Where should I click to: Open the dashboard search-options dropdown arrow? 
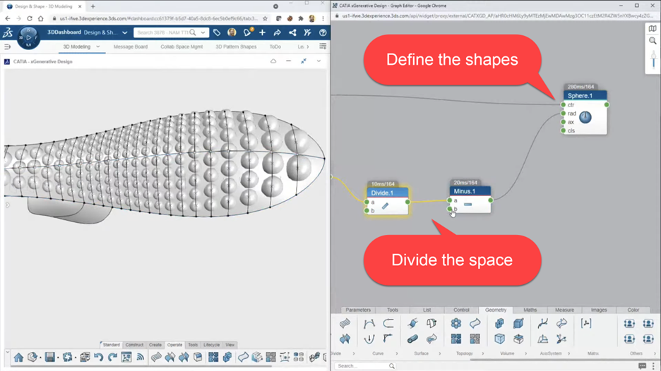[203, 32]
